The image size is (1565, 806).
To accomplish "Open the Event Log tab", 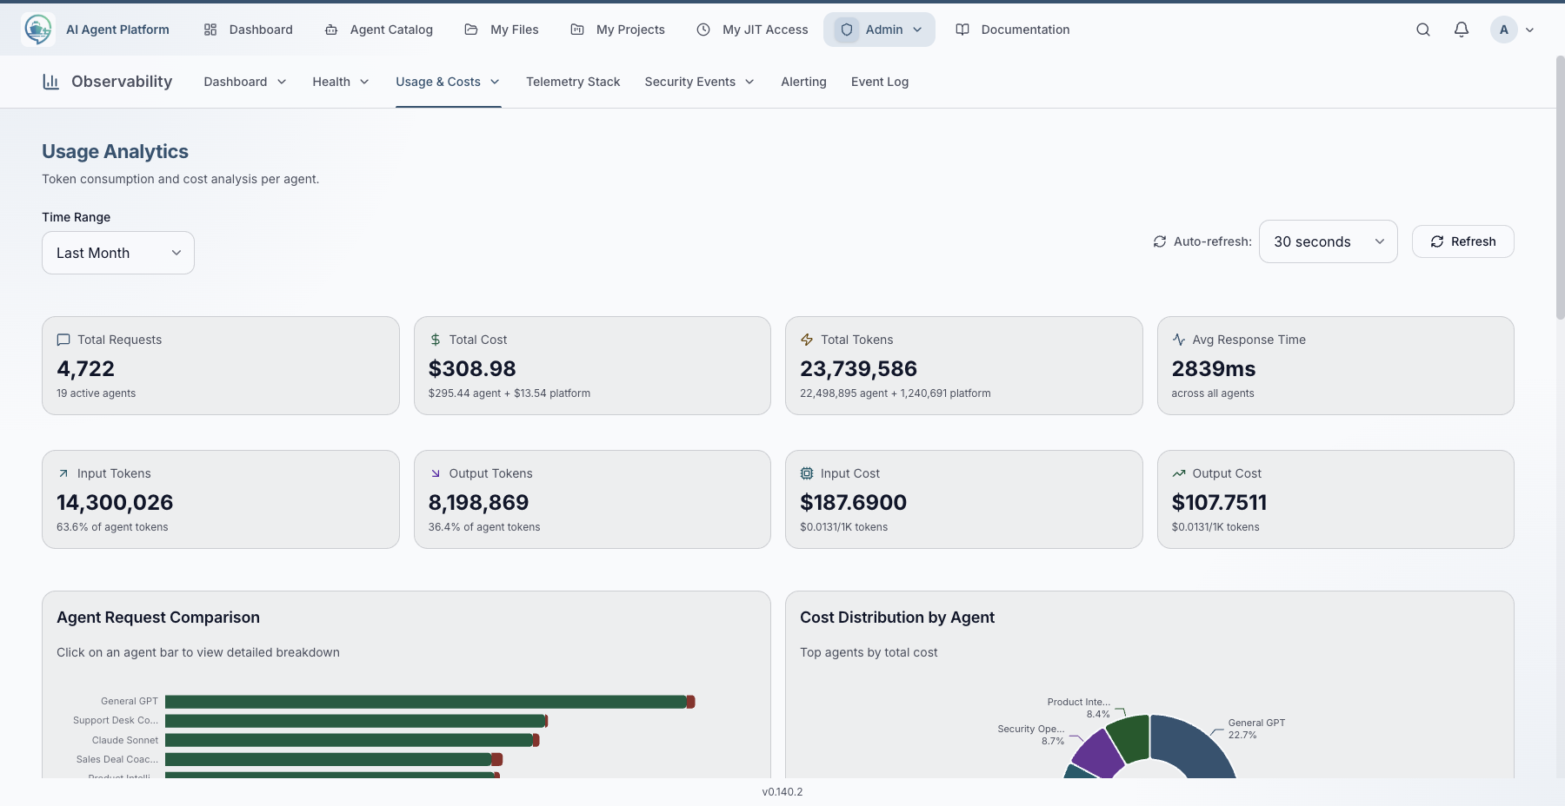I will (x=880, y=82).
